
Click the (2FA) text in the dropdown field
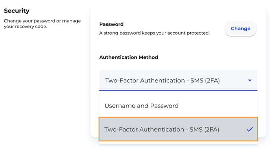[212, 80]
